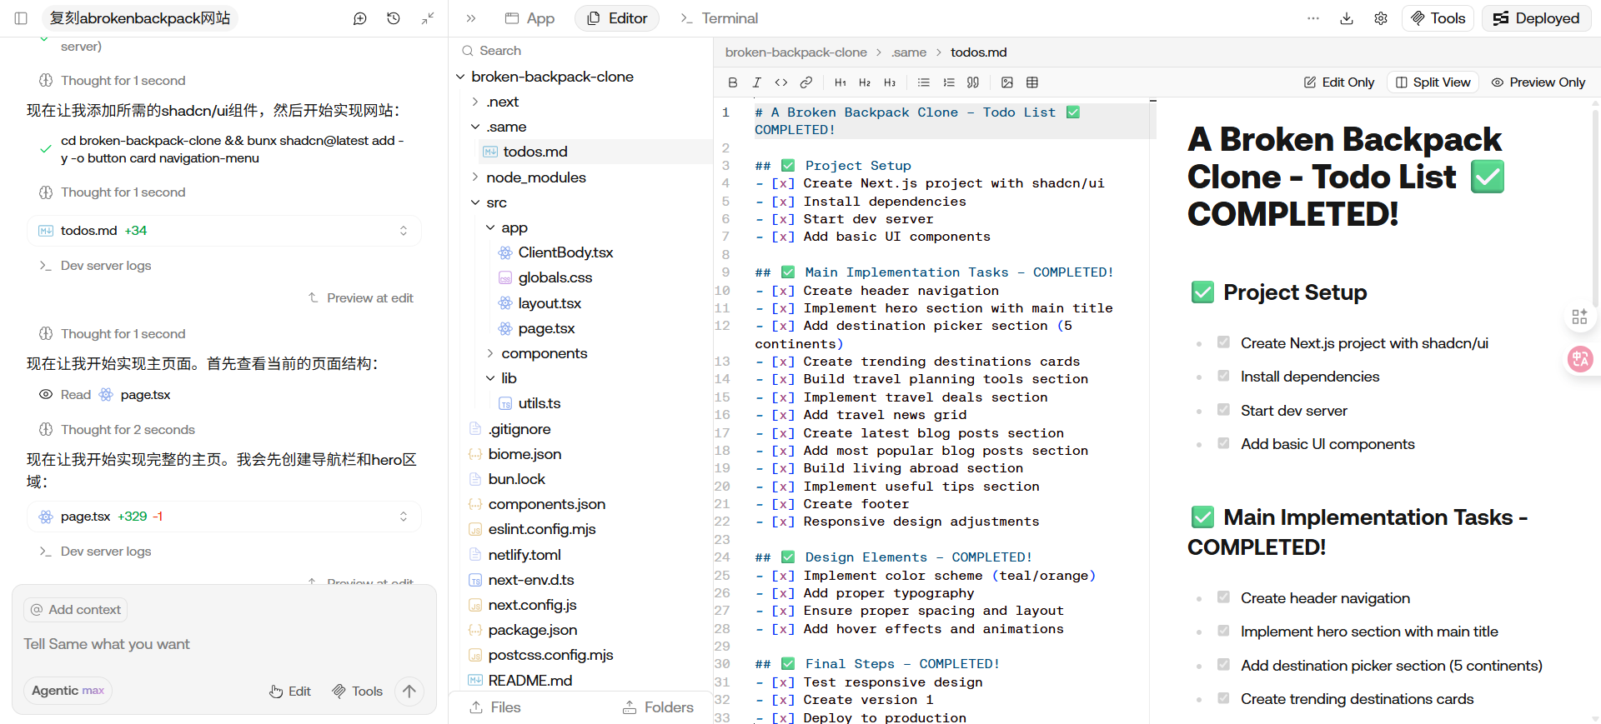1601x724 pixels.
Task: Toggle 'Install dependencies' checkbox in preview
Action: point(1223,376)
